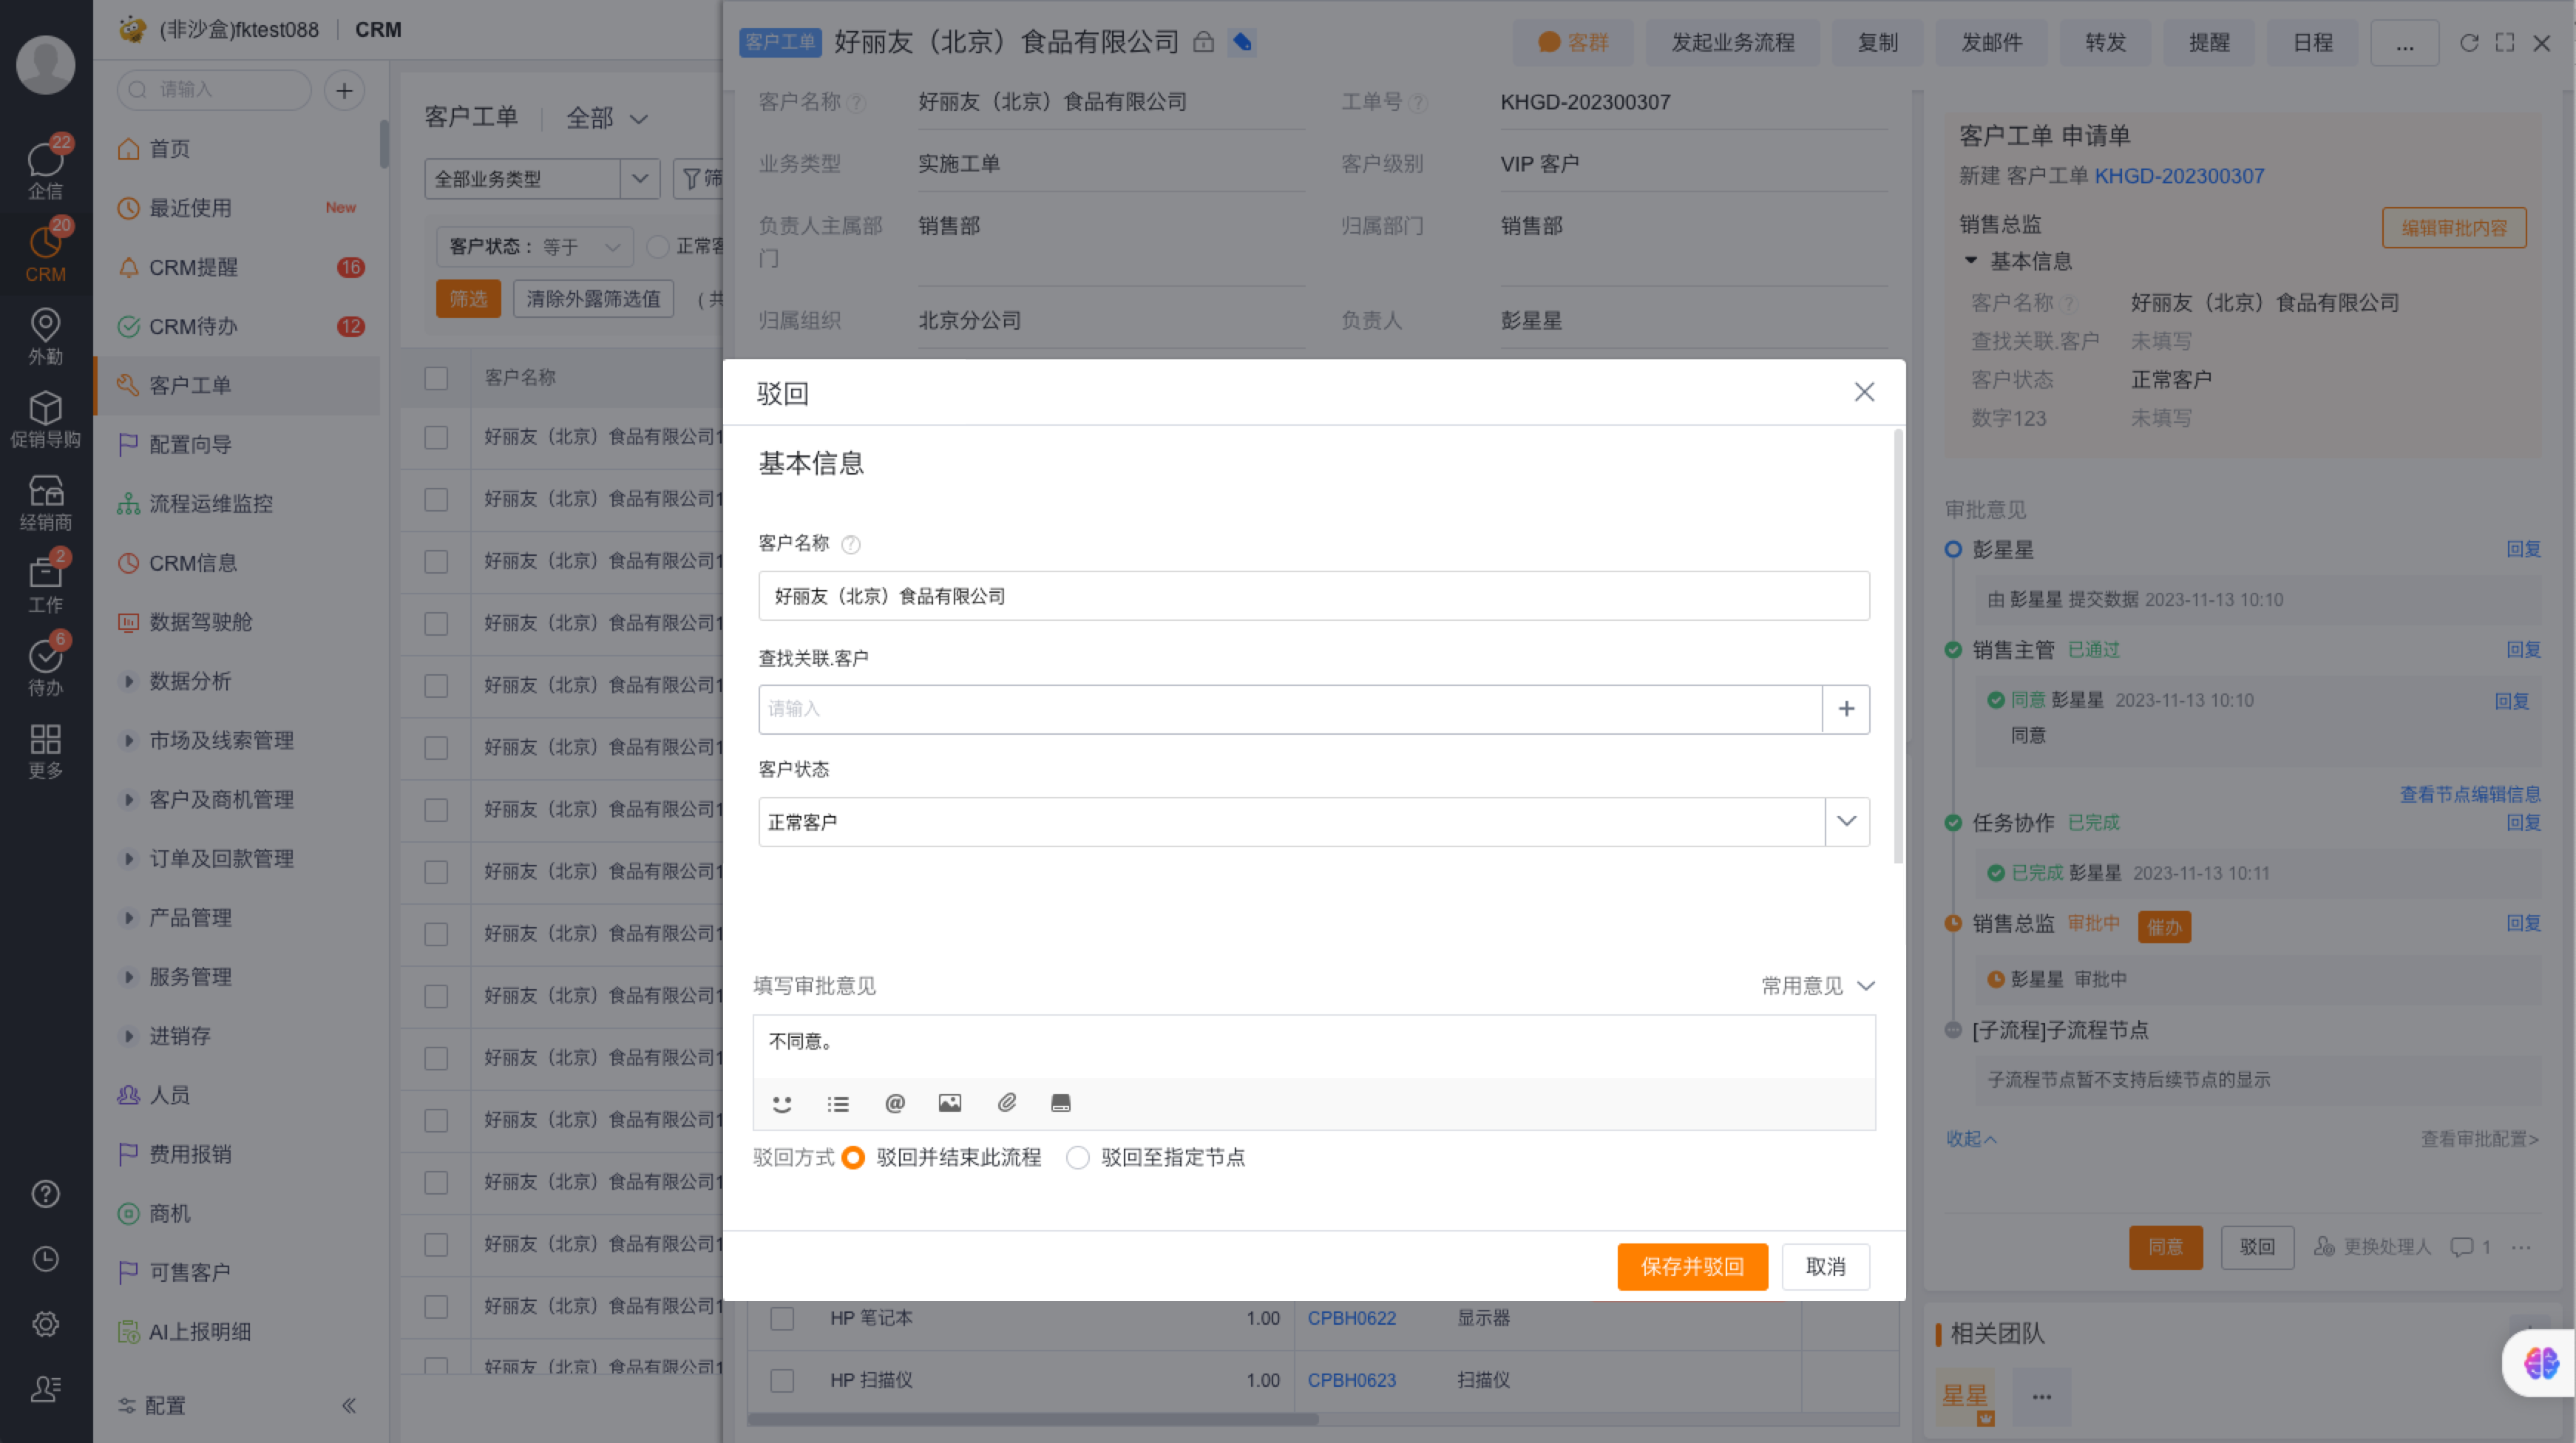2576x1443 pixels.
Task: Open the KHGD-202300307 work order link
Action: [x=2181, y=176]
